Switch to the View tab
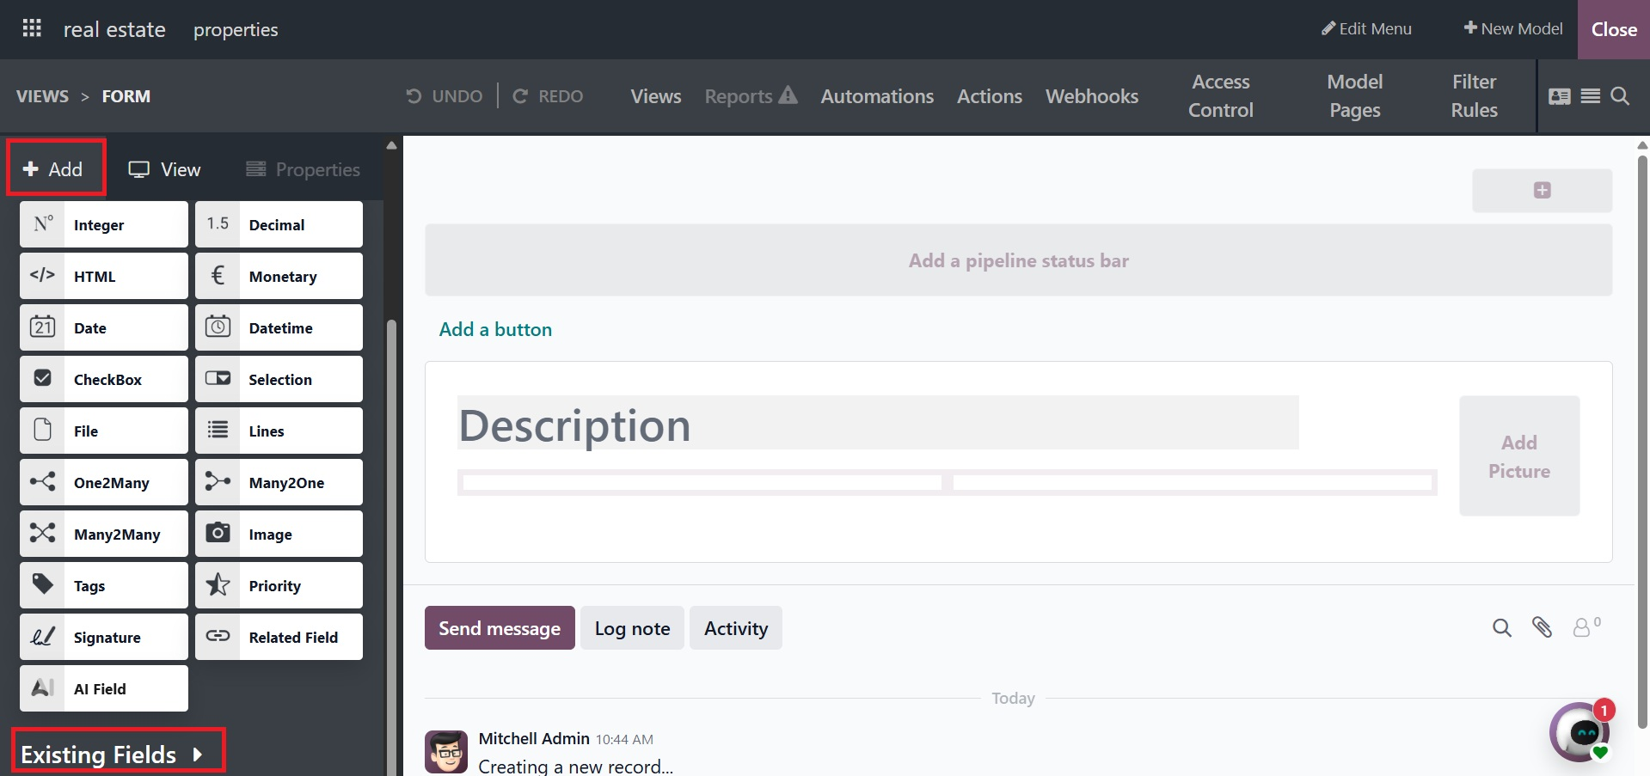Viewport: 1650px width, 776px height. (x=164, y=169)
